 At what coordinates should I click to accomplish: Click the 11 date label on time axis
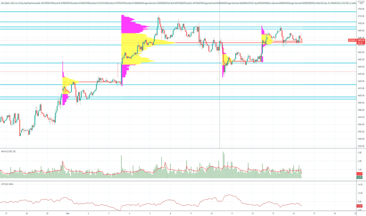click(x=232, y=213)
